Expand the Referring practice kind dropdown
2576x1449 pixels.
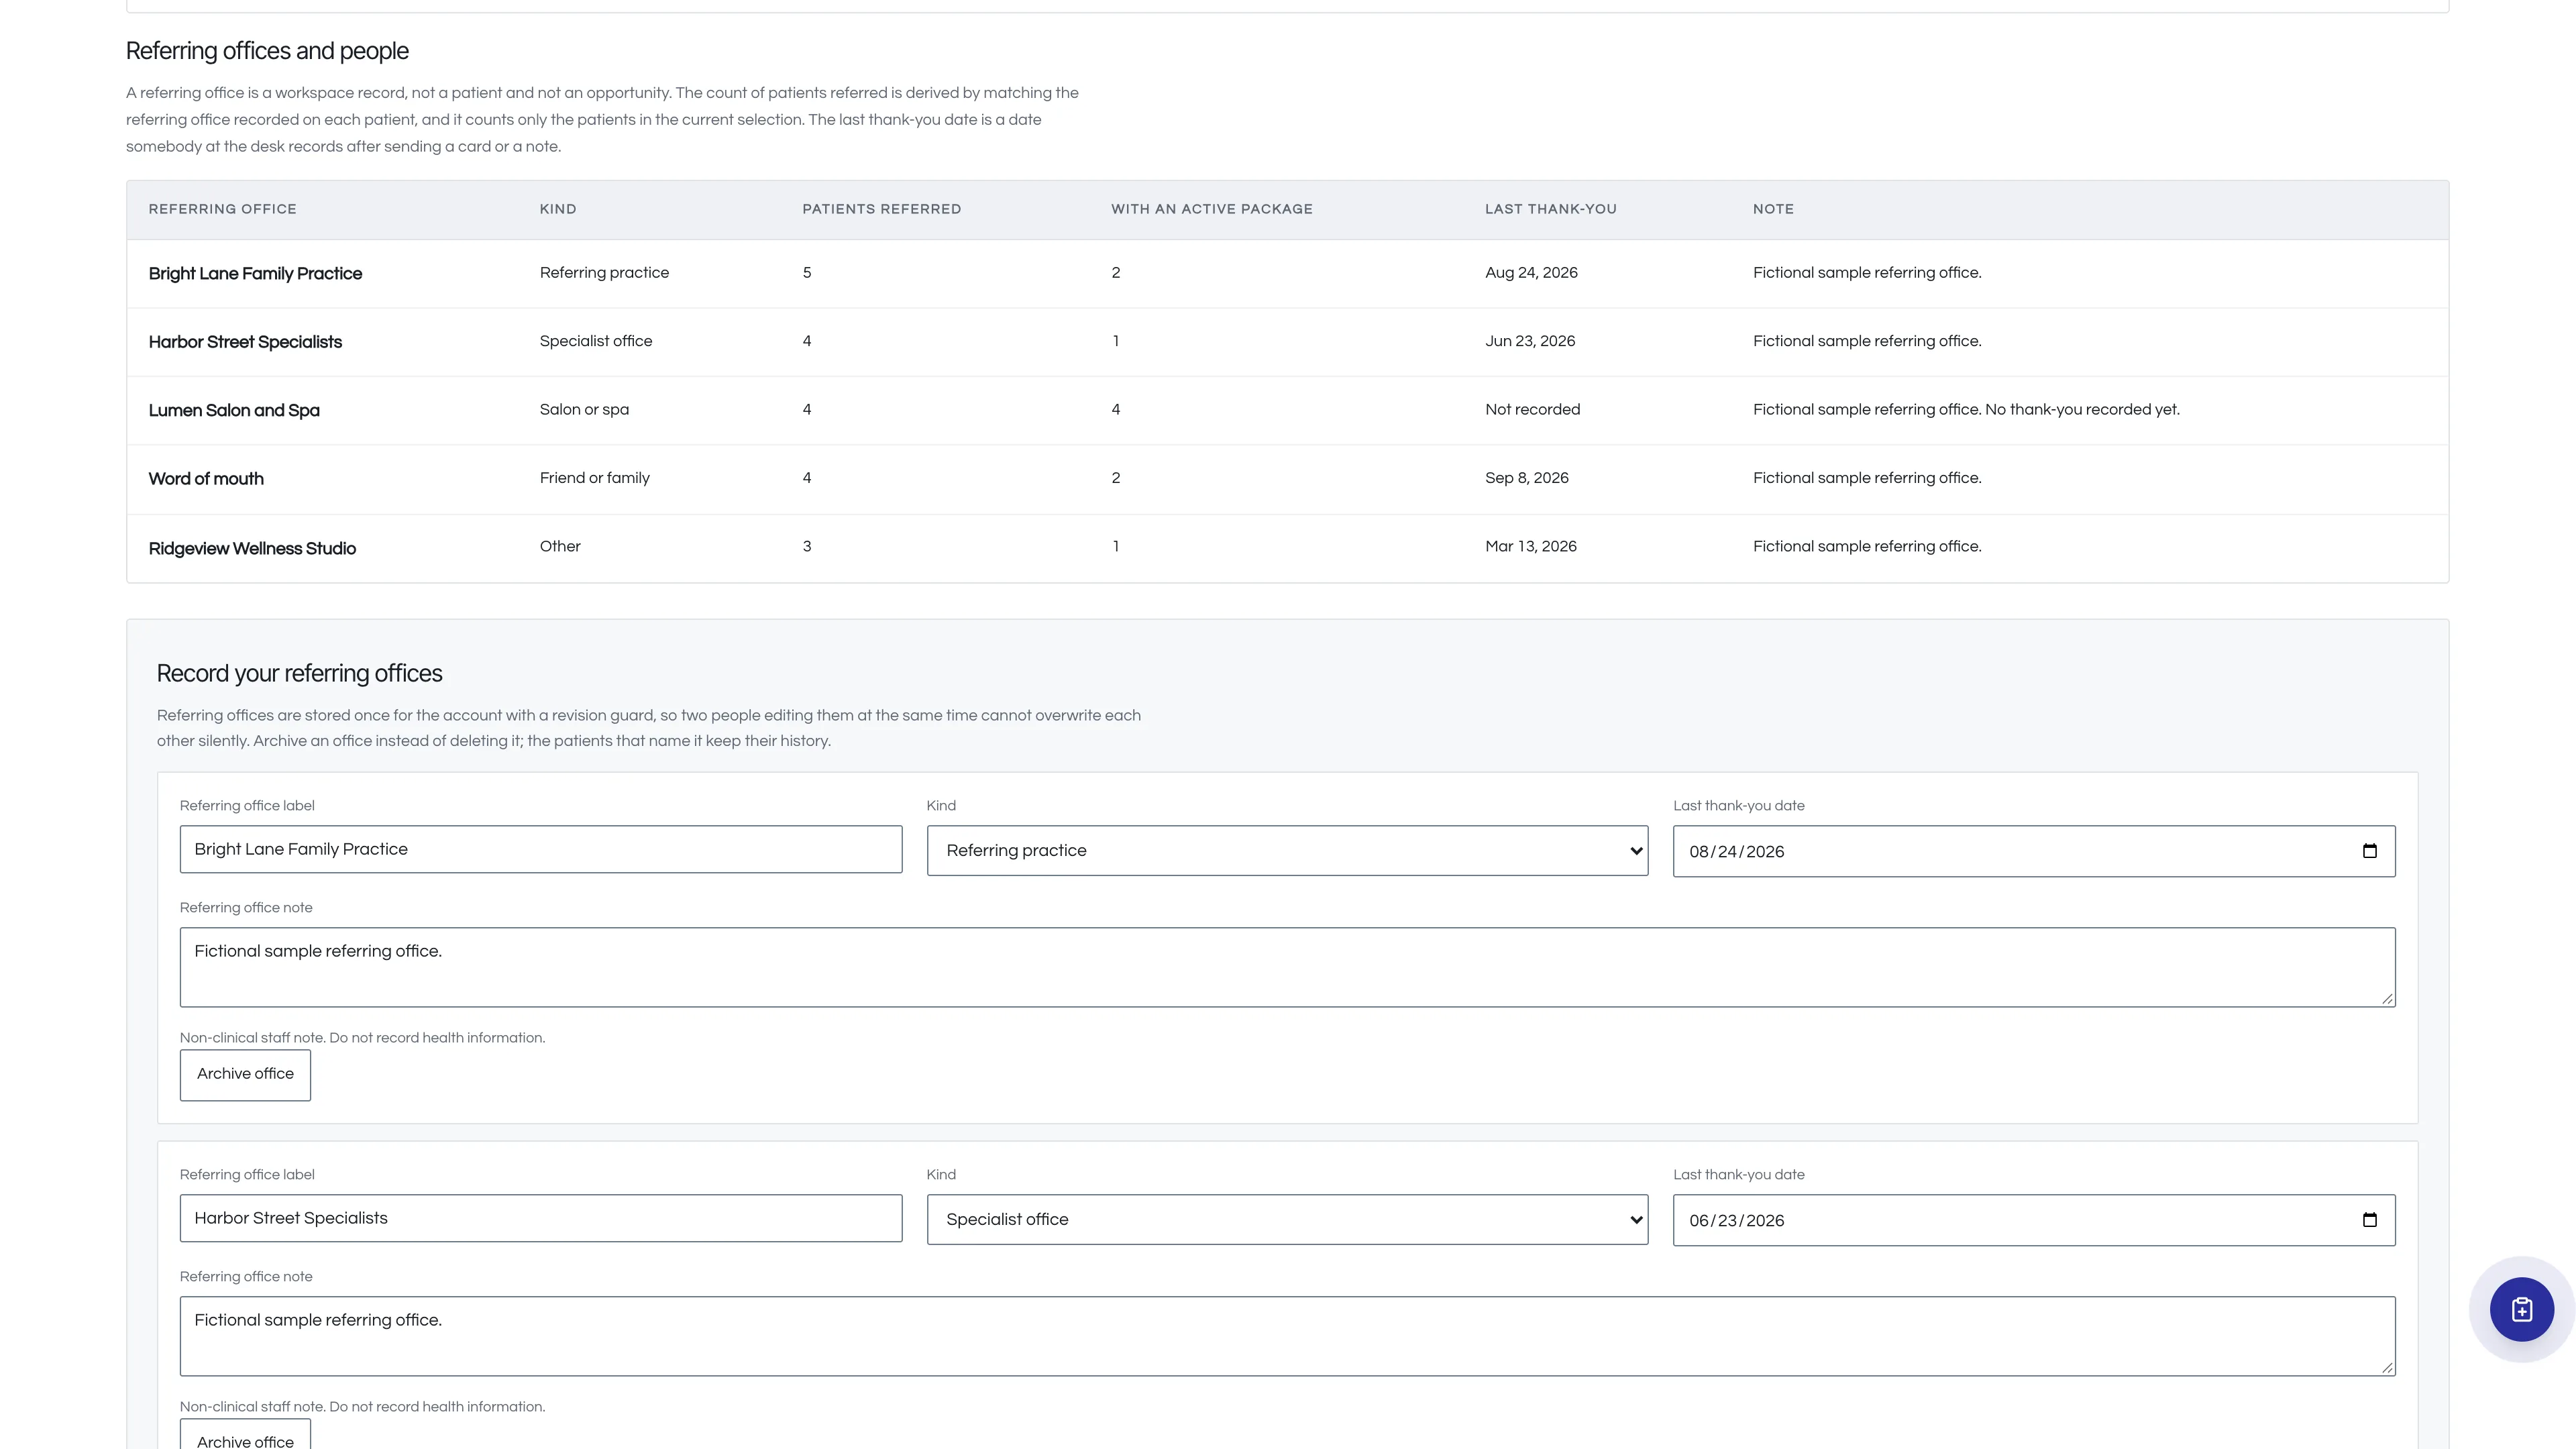(x=1287, y=850)
